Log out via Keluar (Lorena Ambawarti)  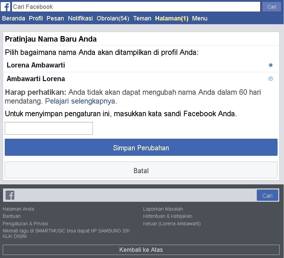coord(172,224)
